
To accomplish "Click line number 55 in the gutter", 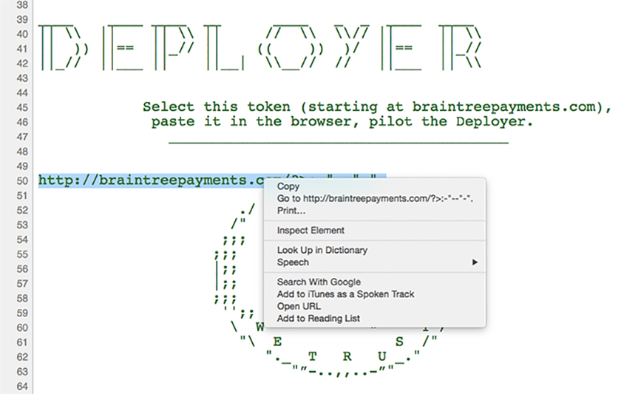I will tap(22, 254).
